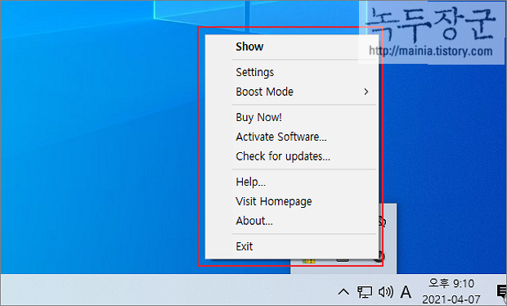Open Help... from the menu

tap(292, 182)
